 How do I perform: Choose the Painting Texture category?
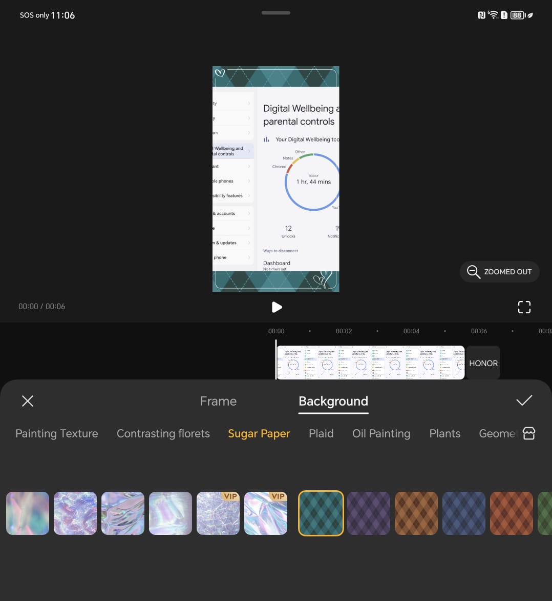[x=57, y=433]
